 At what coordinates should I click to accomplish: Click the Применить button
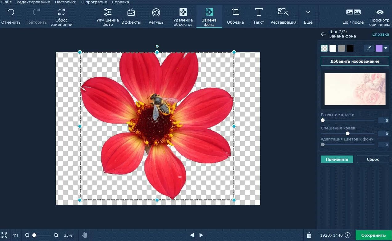(x=337, y=159)
